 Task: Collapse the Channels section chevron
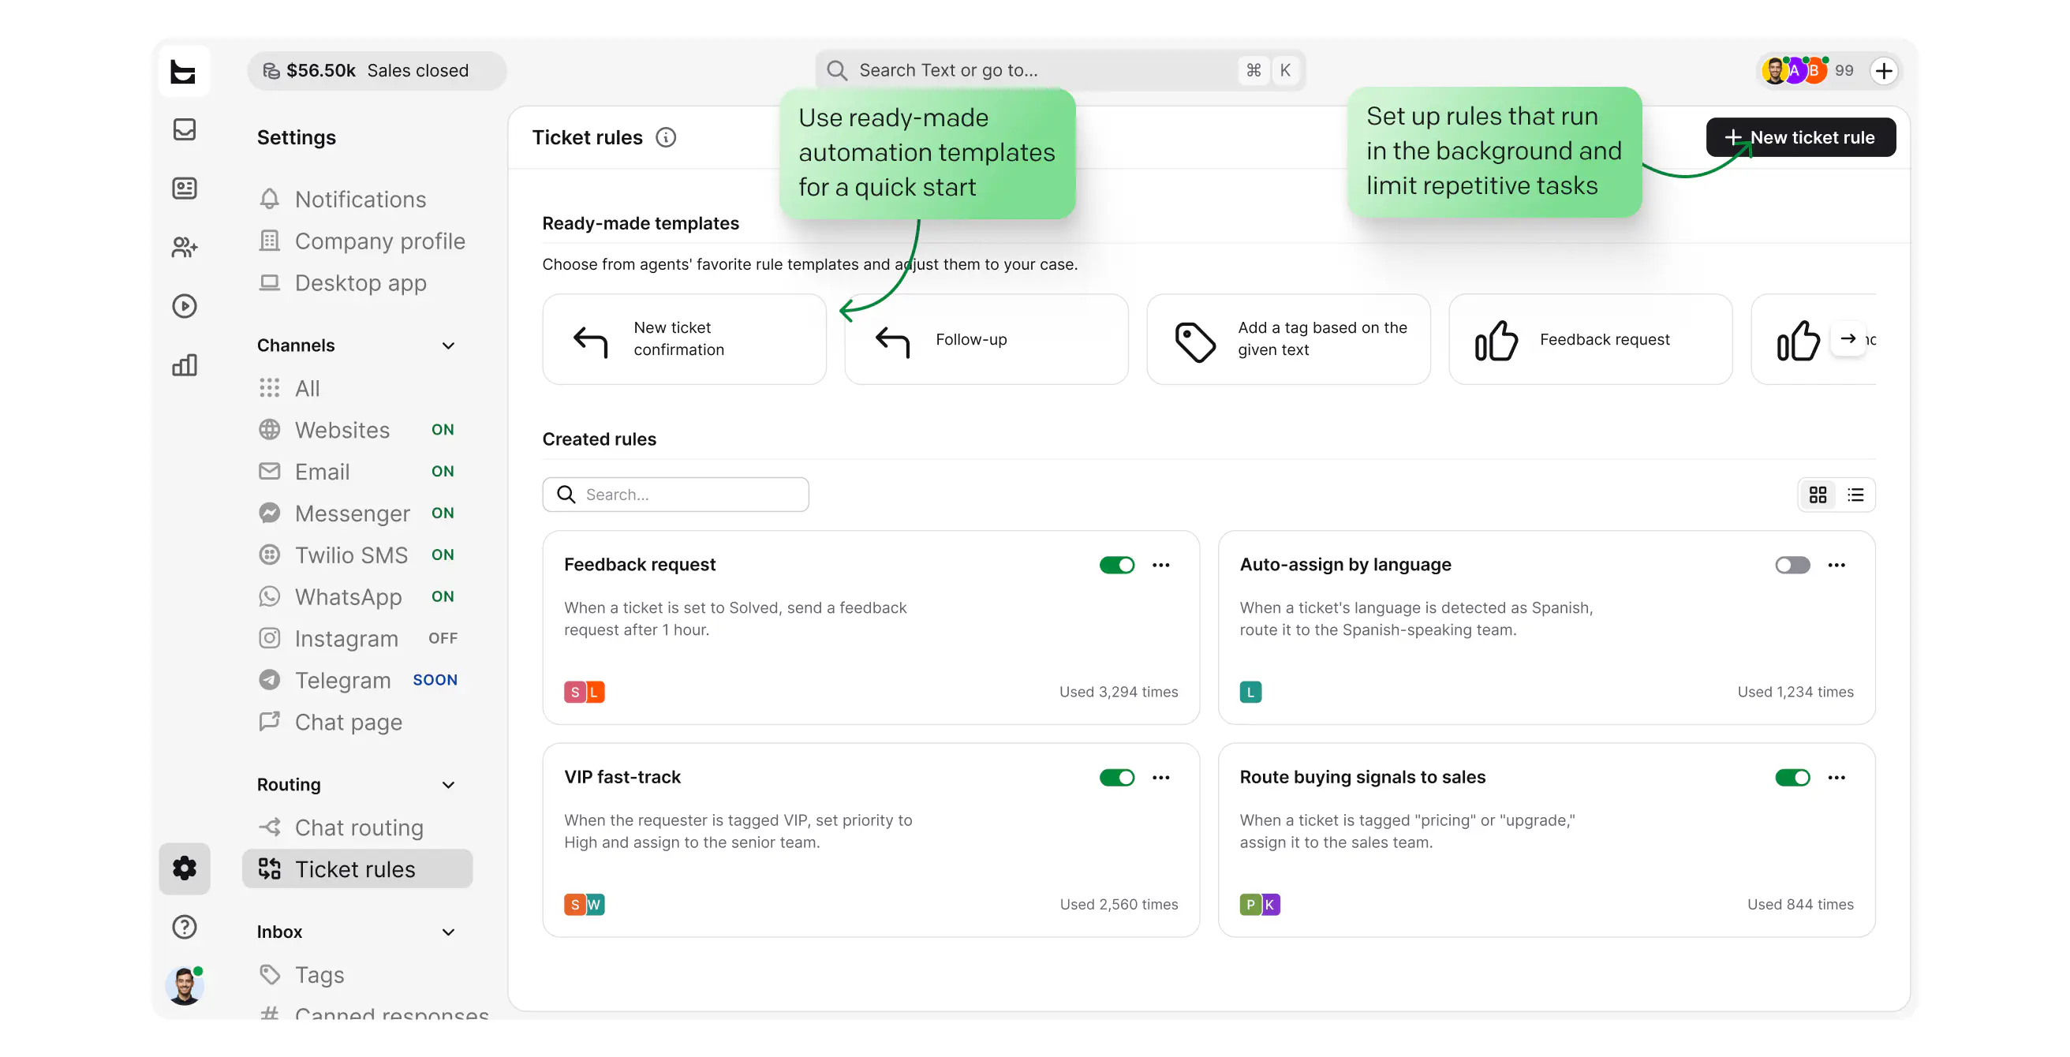pyautogui.click(x=448, y=345)
